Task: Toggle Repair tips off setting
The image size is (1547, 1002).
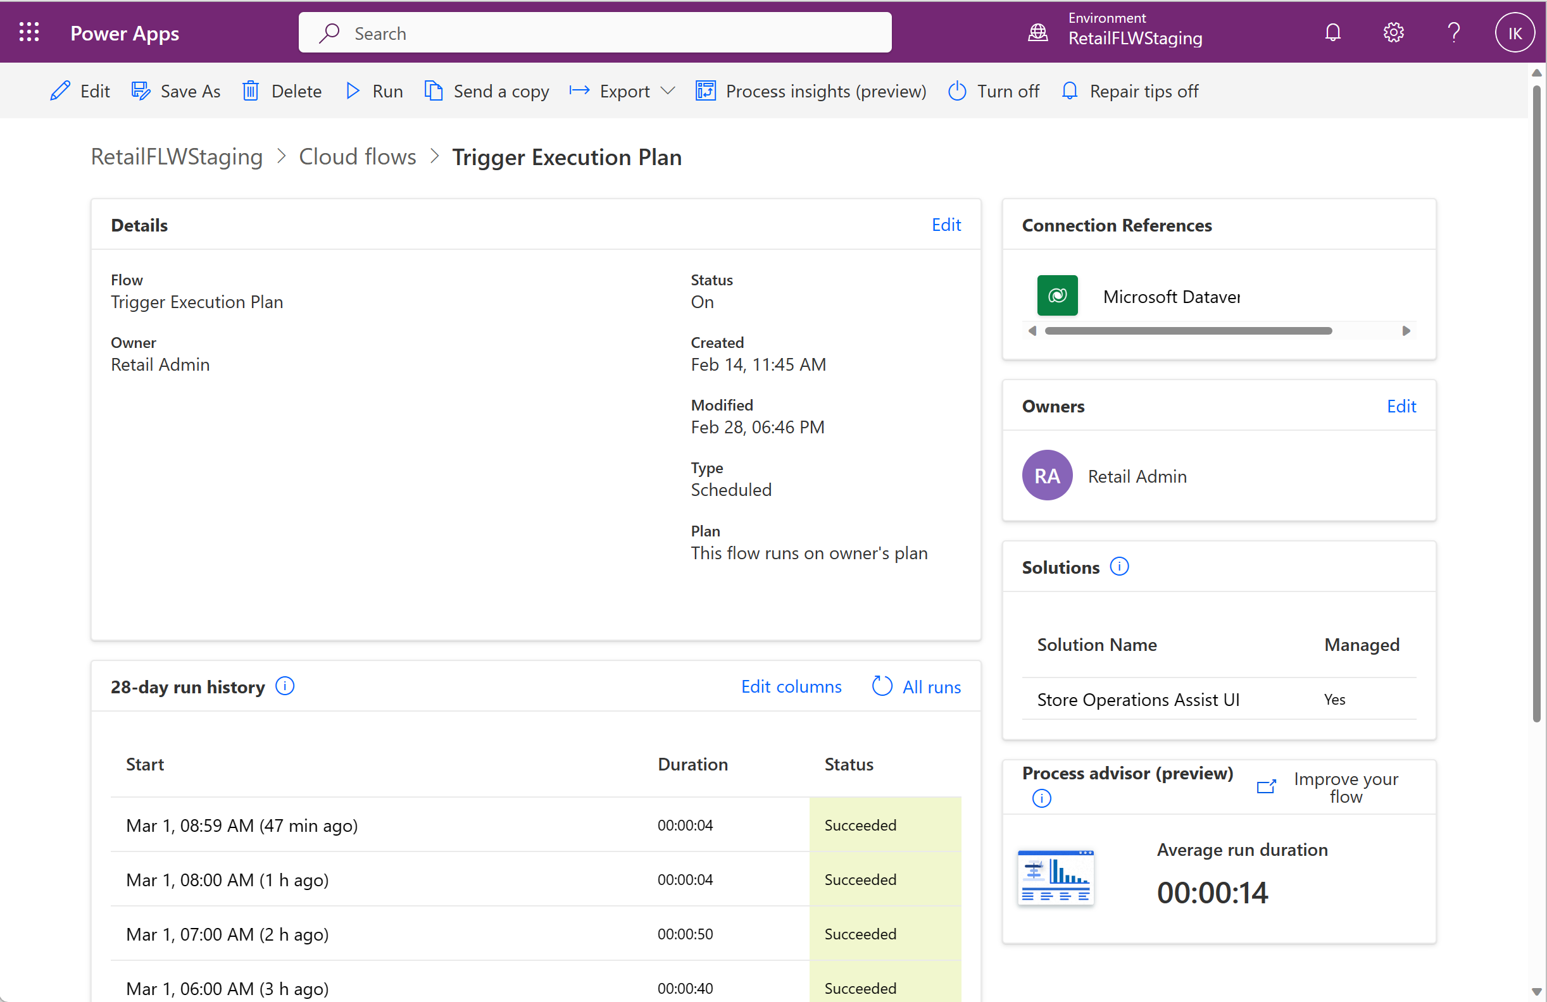Action: click(1127, 90)
